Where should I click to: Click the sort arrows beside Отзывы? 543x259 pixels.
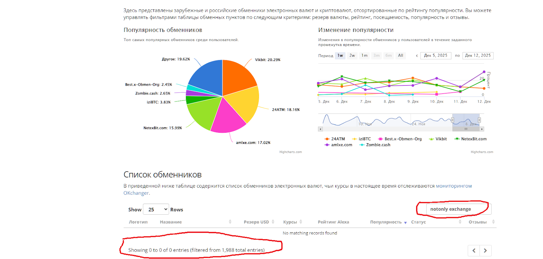click(493, 222)
